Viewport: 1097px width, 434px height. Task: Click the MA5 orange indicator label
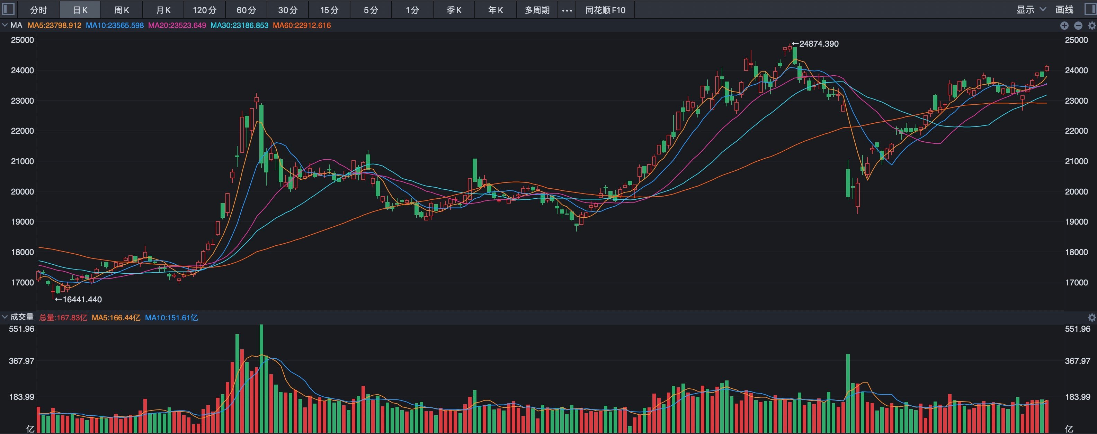coord(54,26)
